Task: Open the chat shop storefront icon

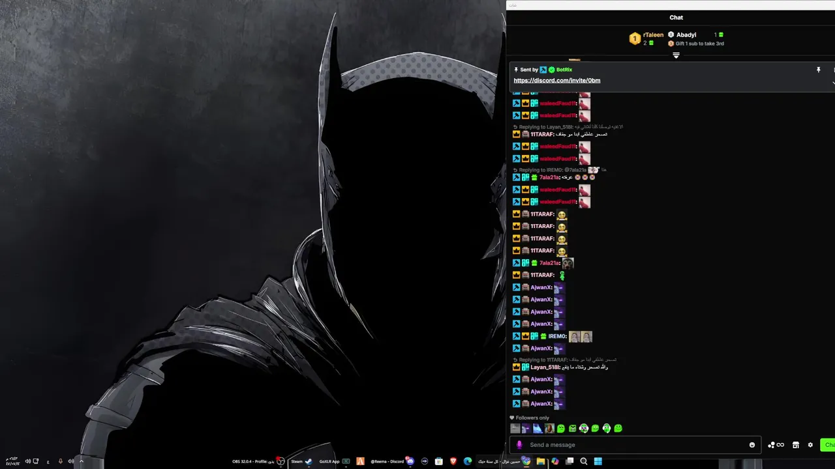Action: pyautogui.click(x=796, y=445)
